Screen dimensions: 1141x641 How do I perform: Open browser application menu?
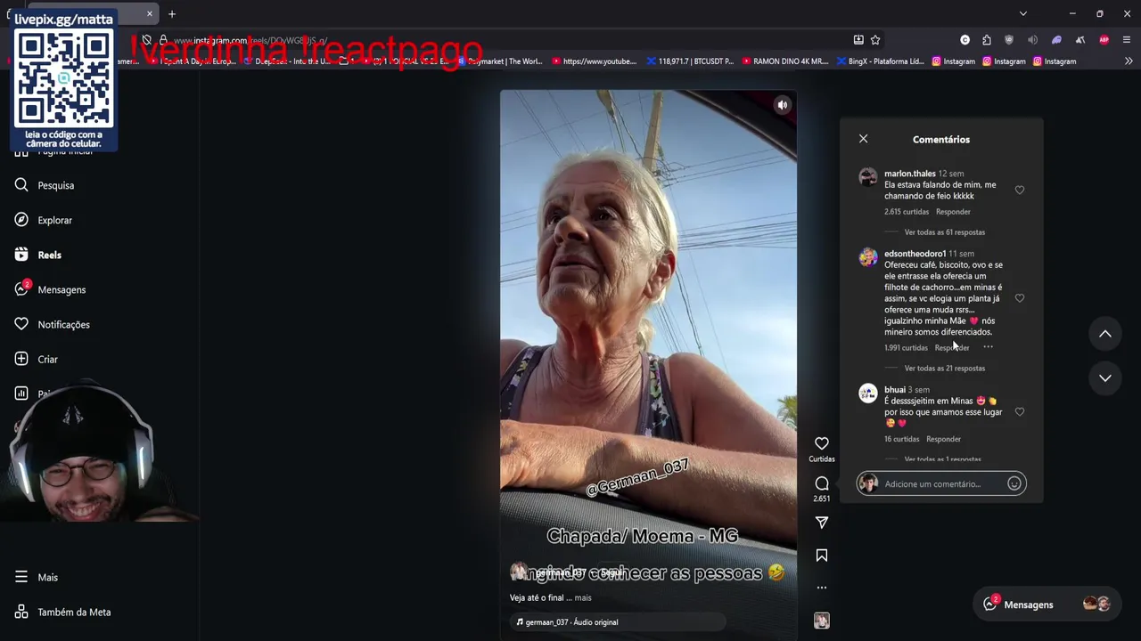1127,40
